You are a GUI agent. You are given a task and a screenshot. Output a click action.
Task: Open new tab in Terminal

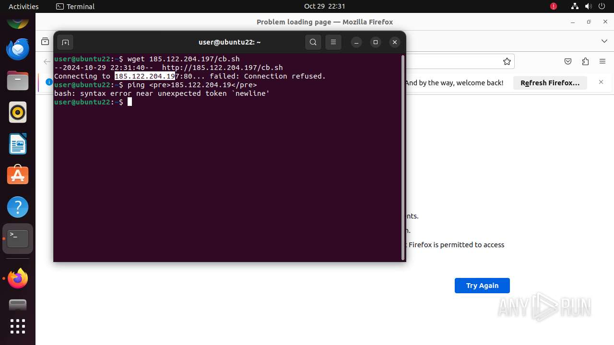point(65,42)
